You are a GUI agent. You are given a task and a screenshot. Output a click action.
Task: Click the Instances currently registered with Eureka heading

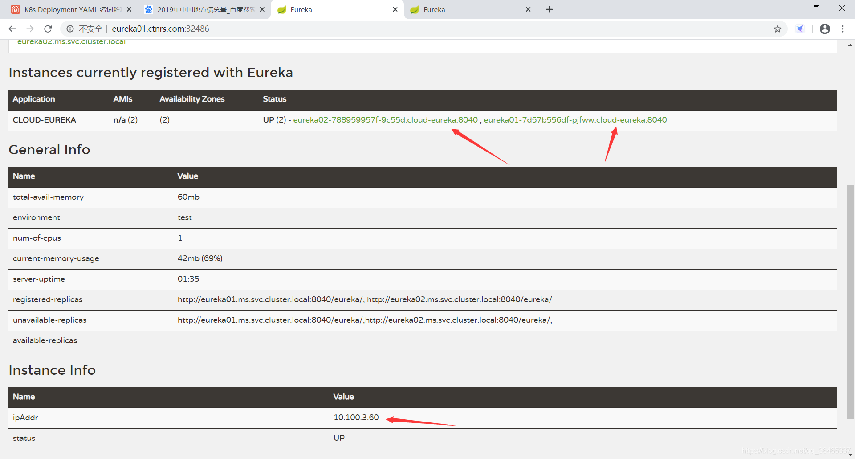point(151,73)
